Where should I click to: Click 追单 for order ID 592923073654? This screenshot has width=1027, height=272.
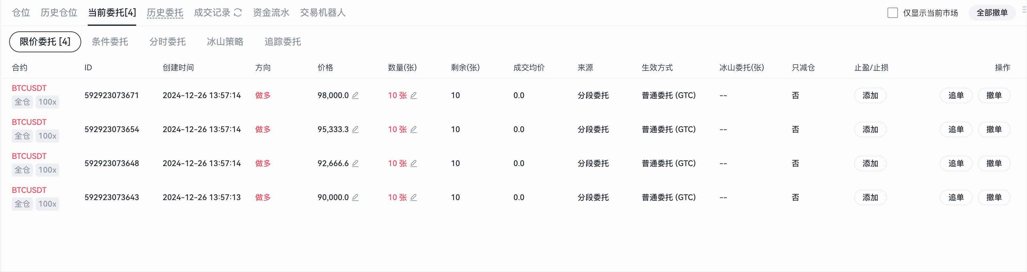pyautogui.click(x=956, y=129)
